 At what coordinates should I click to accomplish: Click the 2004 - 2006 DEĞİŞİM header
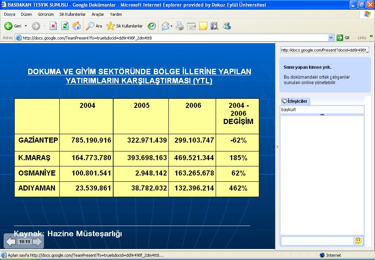(238, 113)
